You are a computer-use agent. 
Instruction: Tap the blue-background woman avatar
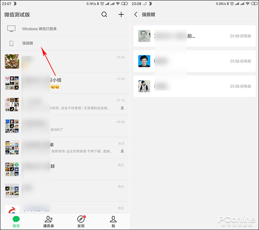pos(144,61)
